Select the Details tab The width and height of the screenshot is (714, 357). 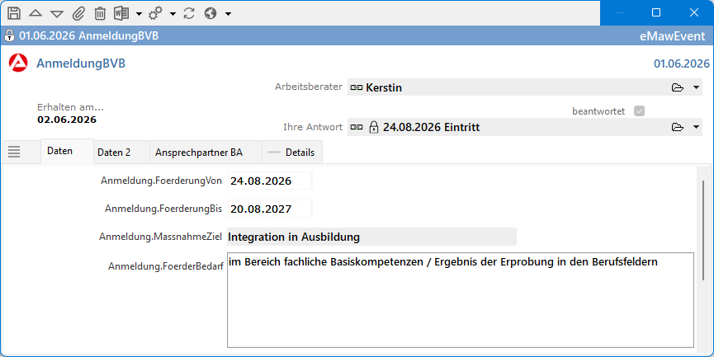pyautogui.click(x=292, y=153)
